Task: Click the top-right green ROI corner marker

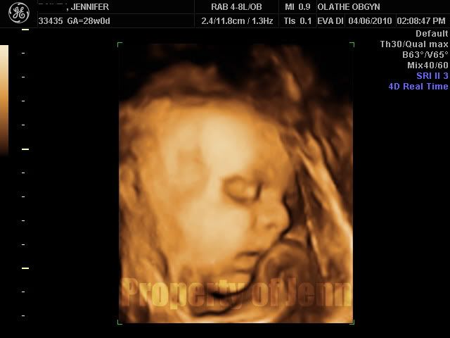Action: [x=352, y=44]
